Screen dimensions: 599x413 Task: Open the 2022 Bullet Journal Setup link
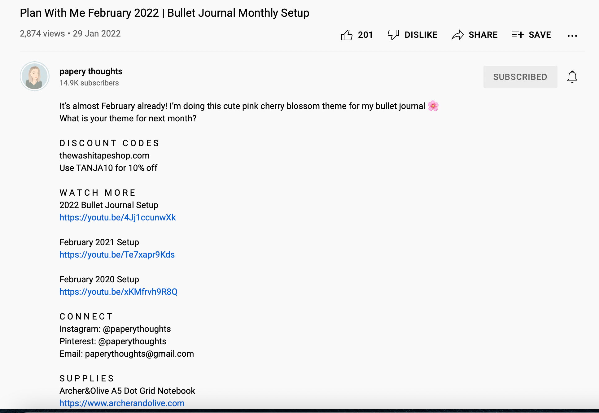coord(117,218)
